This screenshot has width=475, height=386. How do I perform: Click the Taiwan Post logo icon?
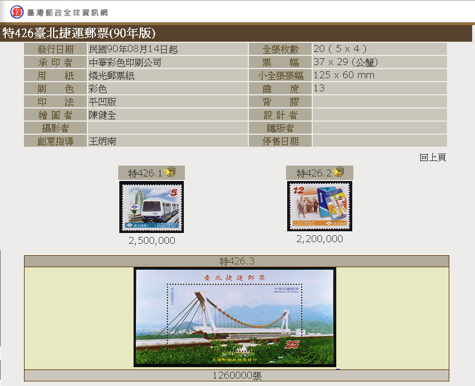[x=17, y=11]
